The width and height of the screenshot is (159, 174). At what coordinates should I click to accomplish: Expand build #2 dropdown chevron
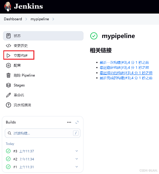pos(77,159)
